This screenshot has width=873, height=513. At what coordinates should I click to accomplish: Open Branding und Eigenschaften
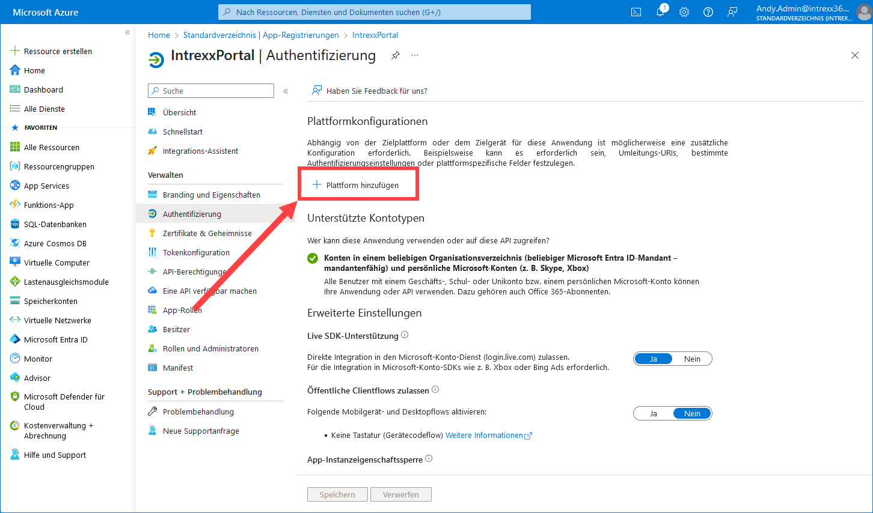click(211, 195)
